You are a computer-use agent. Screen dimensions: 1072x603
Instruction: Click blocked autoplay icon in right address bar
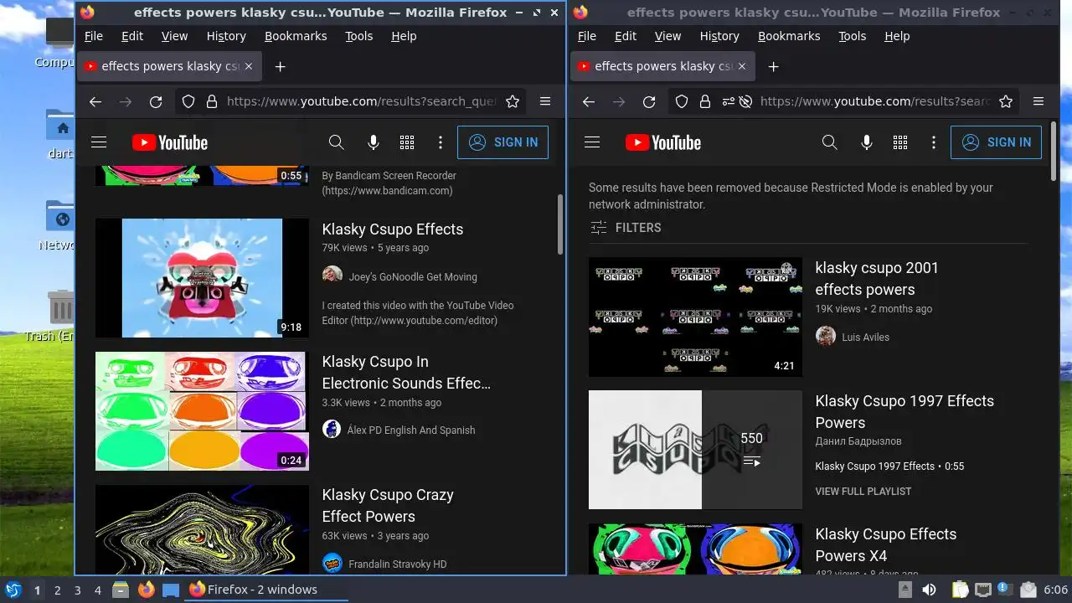[x=745, y=101]
